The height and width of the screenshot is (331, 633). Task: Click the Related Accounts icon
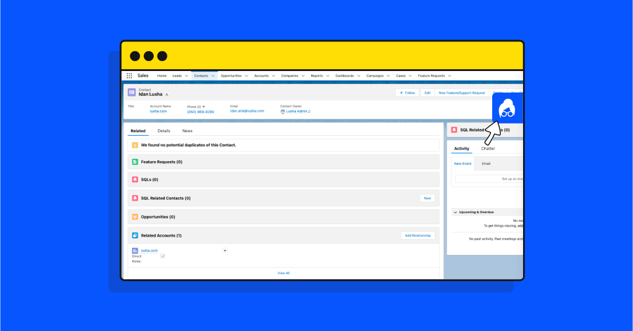click(135, 235)
